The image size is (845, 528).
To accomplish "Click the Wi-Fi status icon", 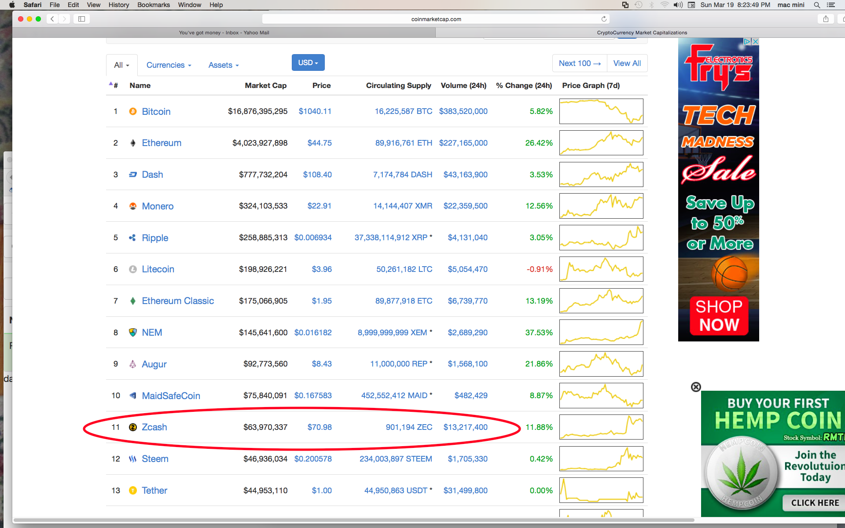I will (x=665, y=5).
